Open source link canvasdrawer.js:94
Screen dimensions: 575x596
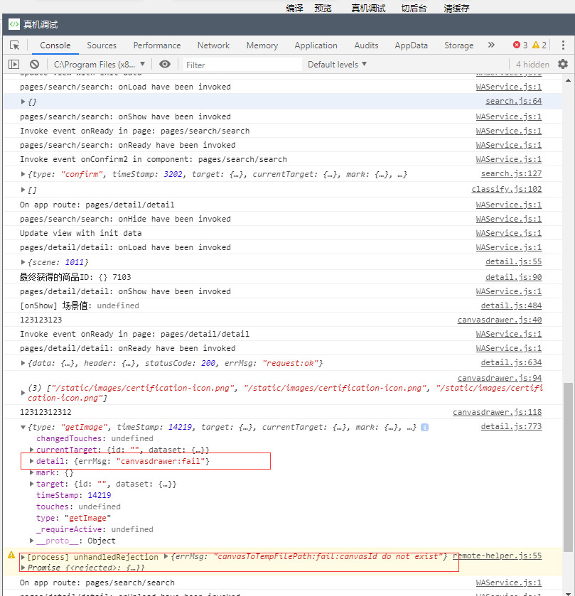tap(500, 378)
